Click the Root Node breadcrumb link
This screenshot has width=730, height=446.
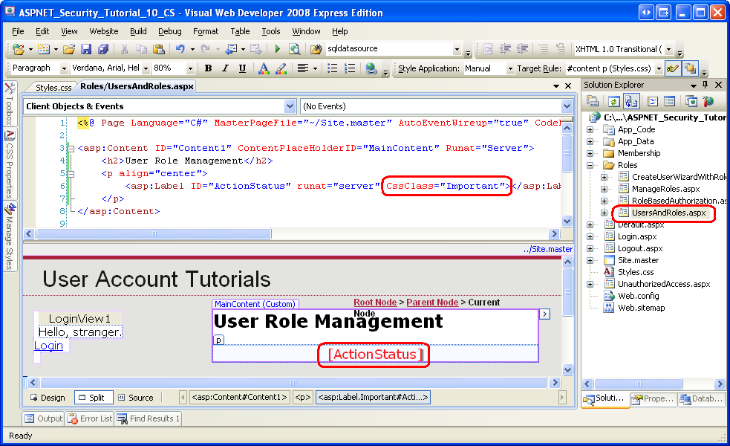[375, 303]
